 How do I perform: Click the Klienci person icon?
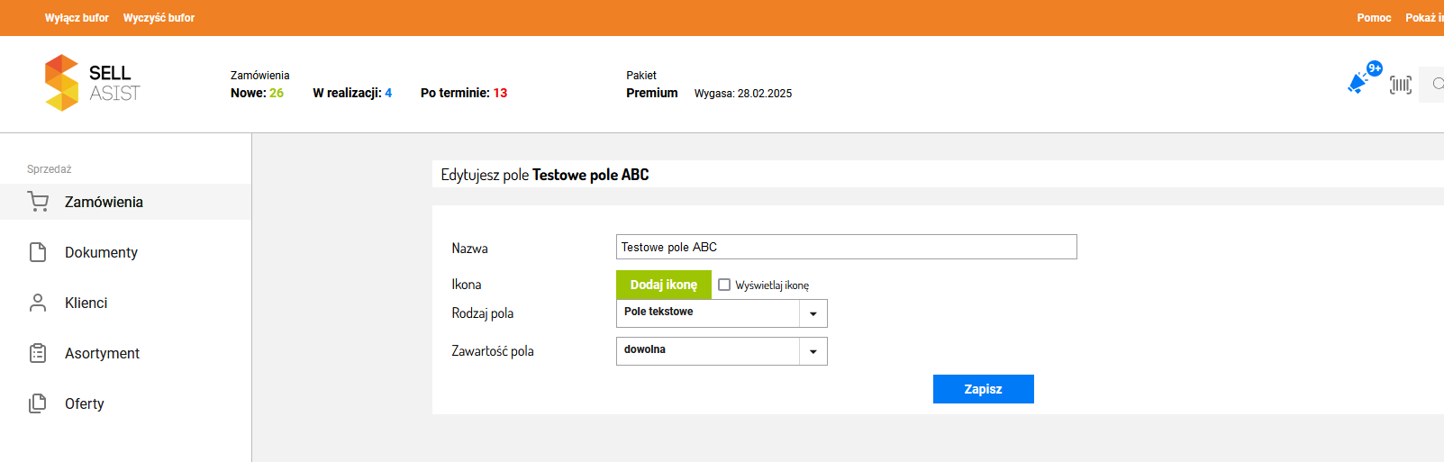(x=38, y=303)
